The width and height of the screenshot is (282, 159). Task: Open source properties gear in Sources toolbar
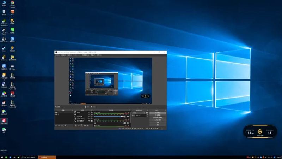pos(81,125)
